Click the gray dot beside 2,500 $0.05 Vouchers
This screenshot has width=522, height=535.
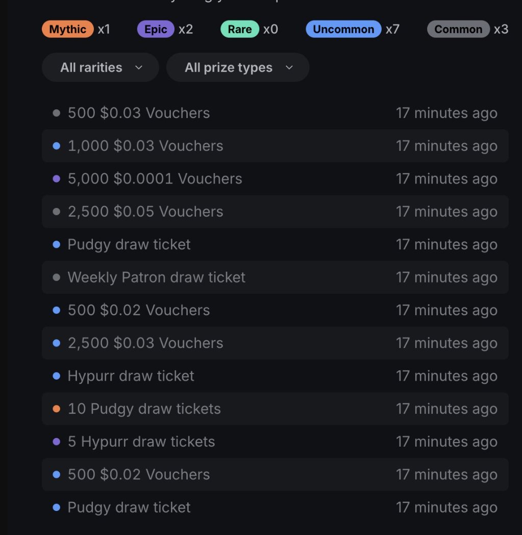pos(57,212)
